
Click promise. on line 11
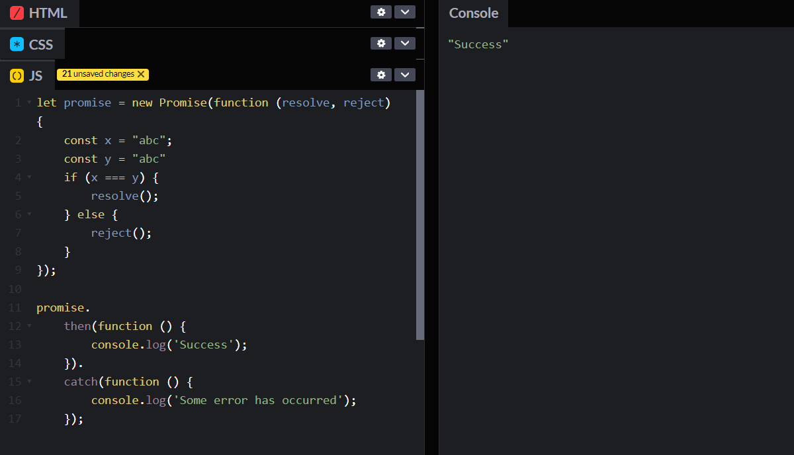click(64, 308)
